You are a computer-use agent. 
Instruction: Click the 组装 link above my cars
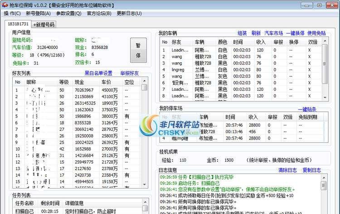click(x=242, y=34)
